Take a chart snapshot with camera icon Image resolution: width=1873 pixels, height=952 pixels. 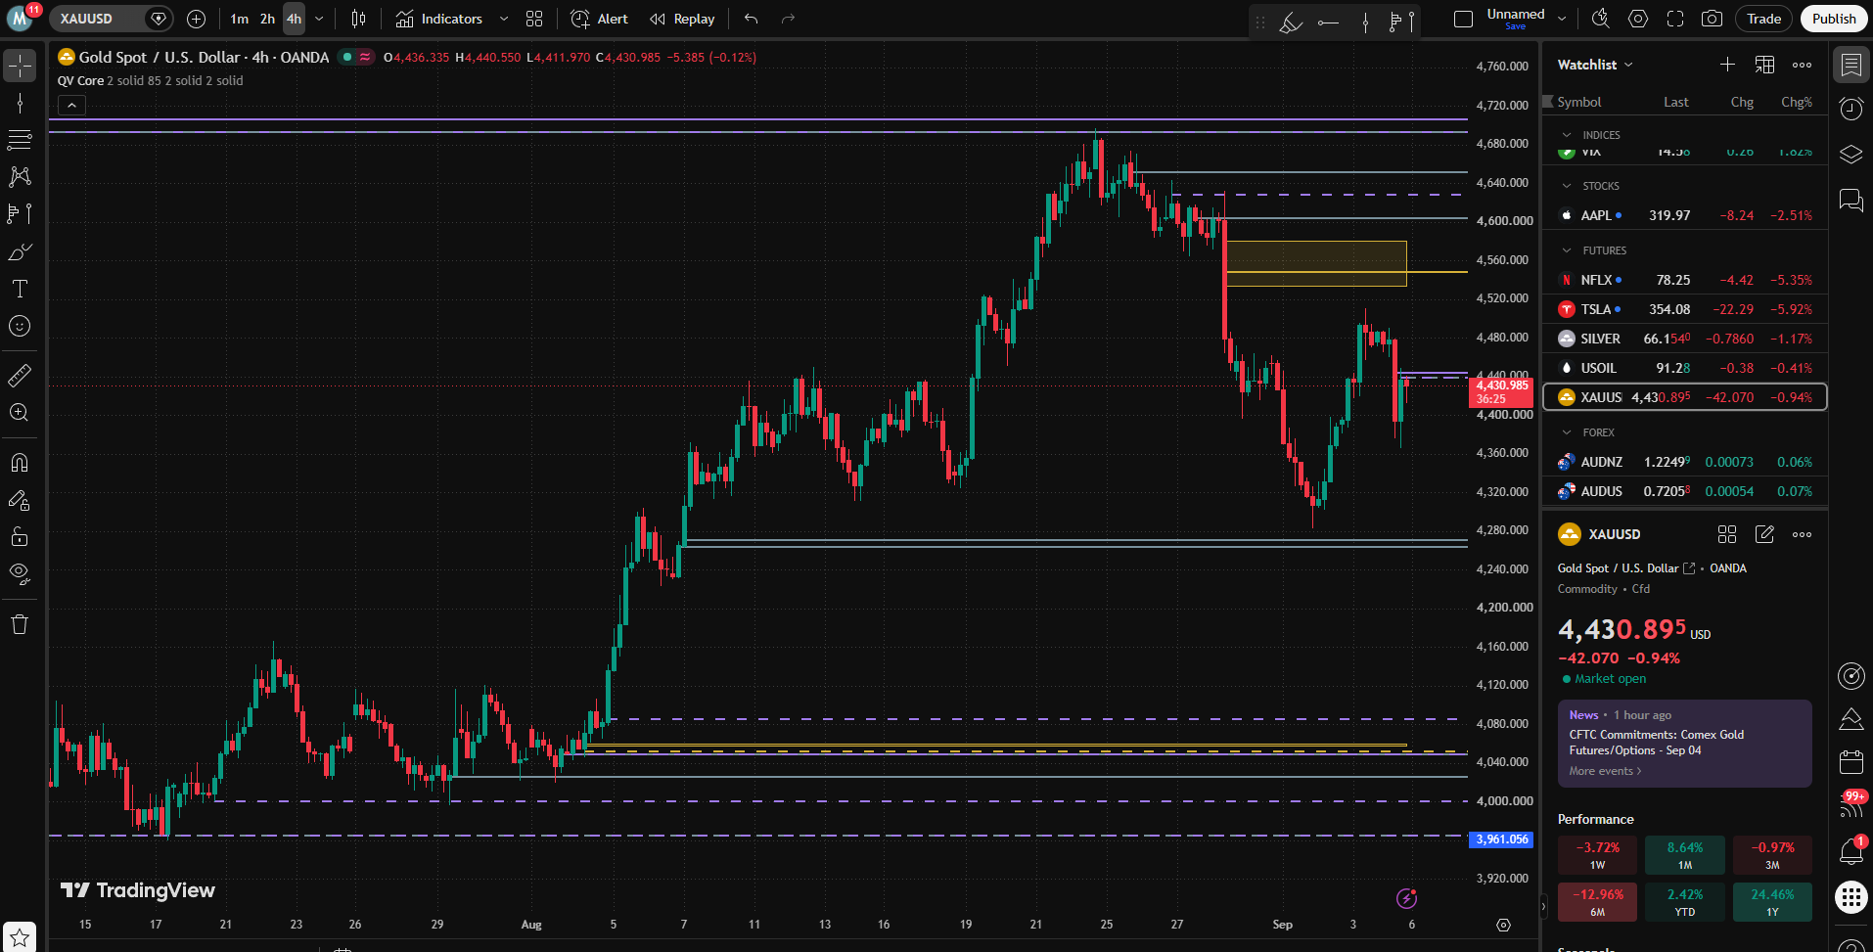point(1713,19)
